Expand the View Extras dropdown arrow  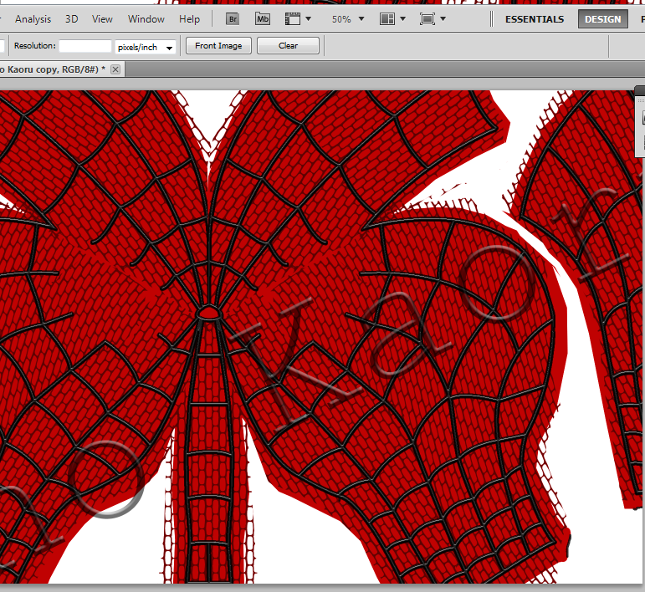[309, 19]
